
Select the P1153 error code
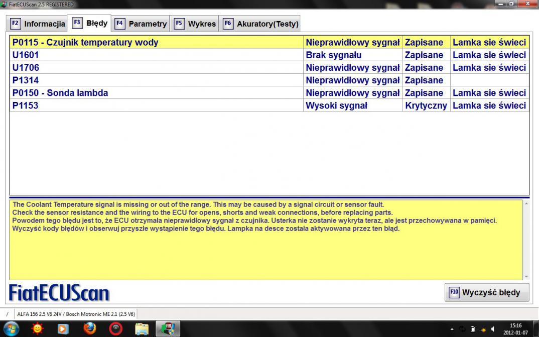tap(26, 105)
